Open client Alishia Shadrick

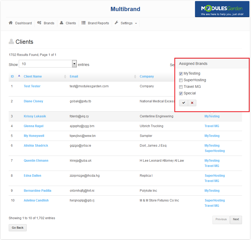(36, 146)
